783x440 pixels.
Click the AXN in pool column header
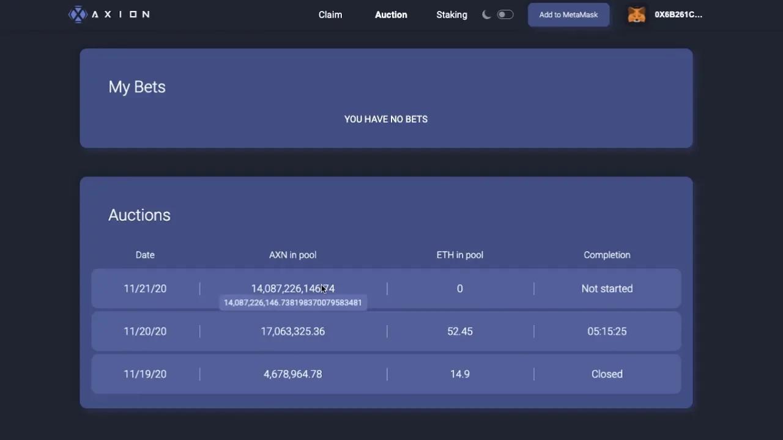[292, 255]
